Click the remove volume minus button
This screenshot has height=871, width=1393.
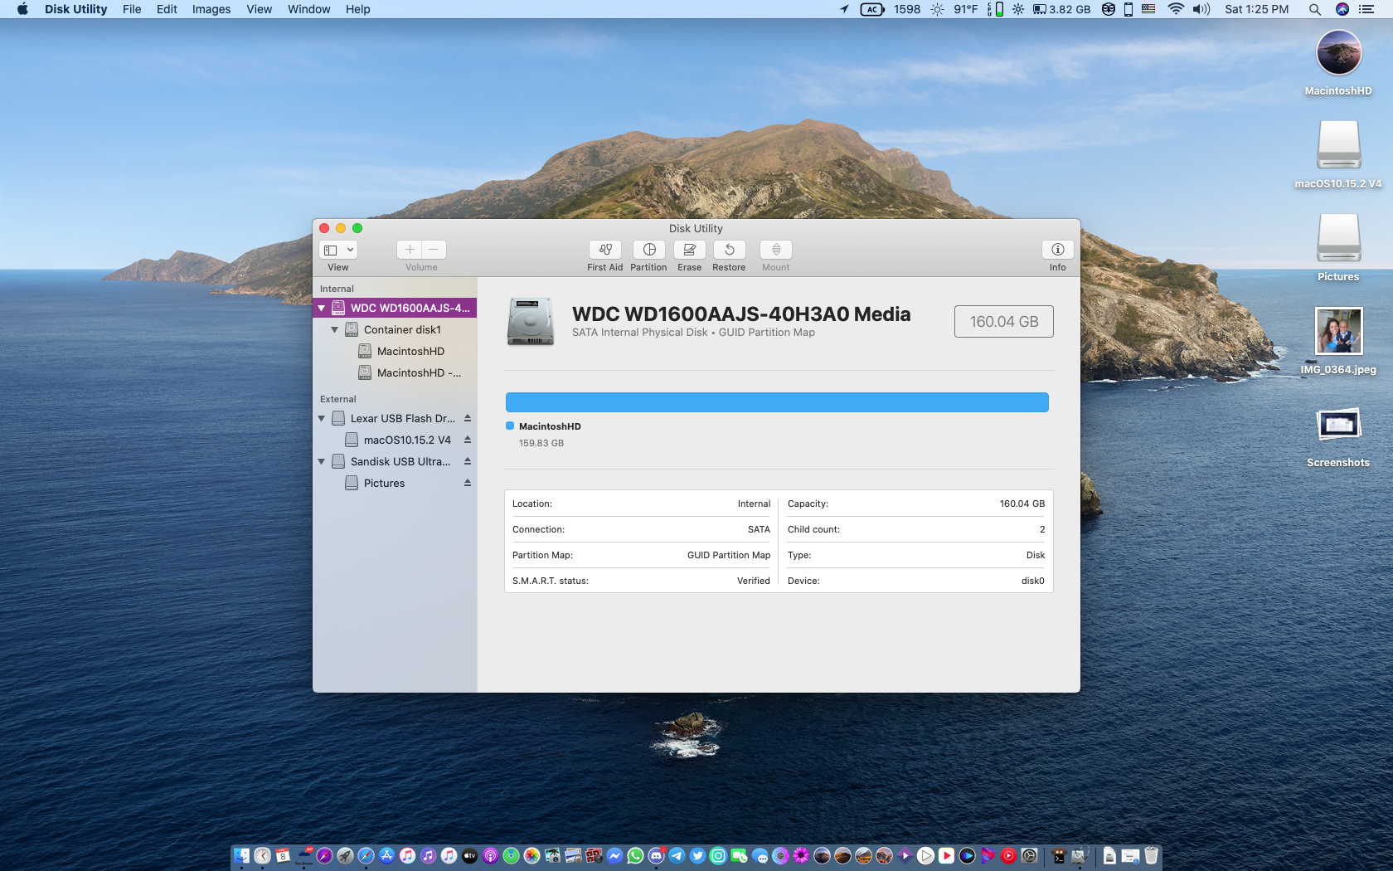coord(434,250)
